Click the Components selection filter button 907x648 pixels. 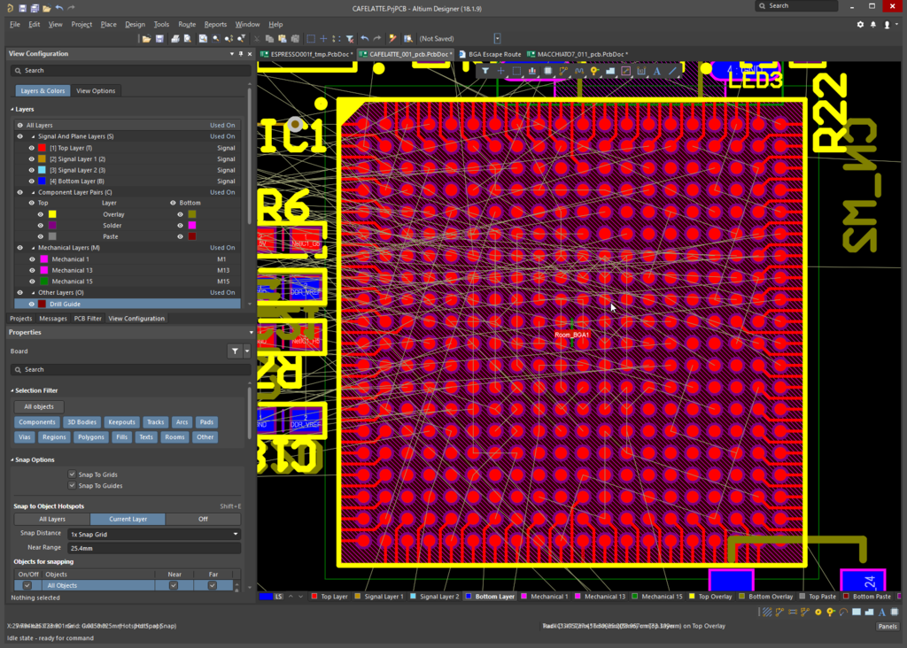tap(37, 422)
